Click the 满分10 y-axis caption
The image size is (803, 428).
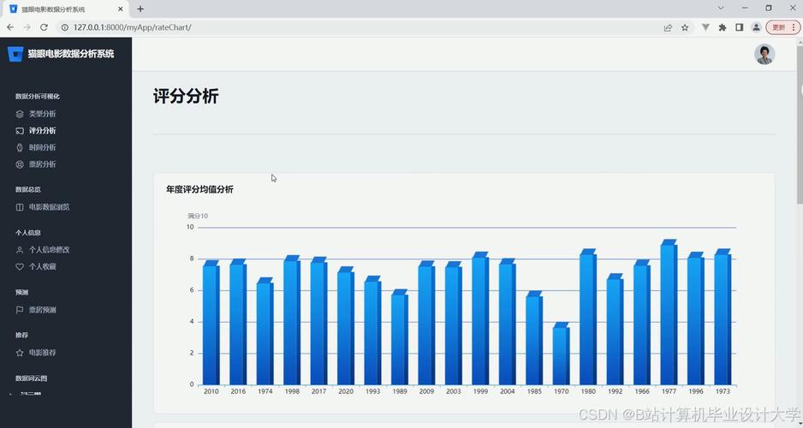point(198,216)
